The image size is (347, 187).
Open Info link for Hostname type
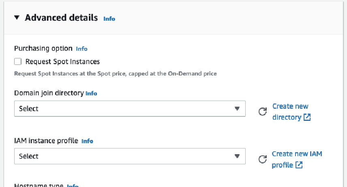pyautogui.click(x=73, y=185)
